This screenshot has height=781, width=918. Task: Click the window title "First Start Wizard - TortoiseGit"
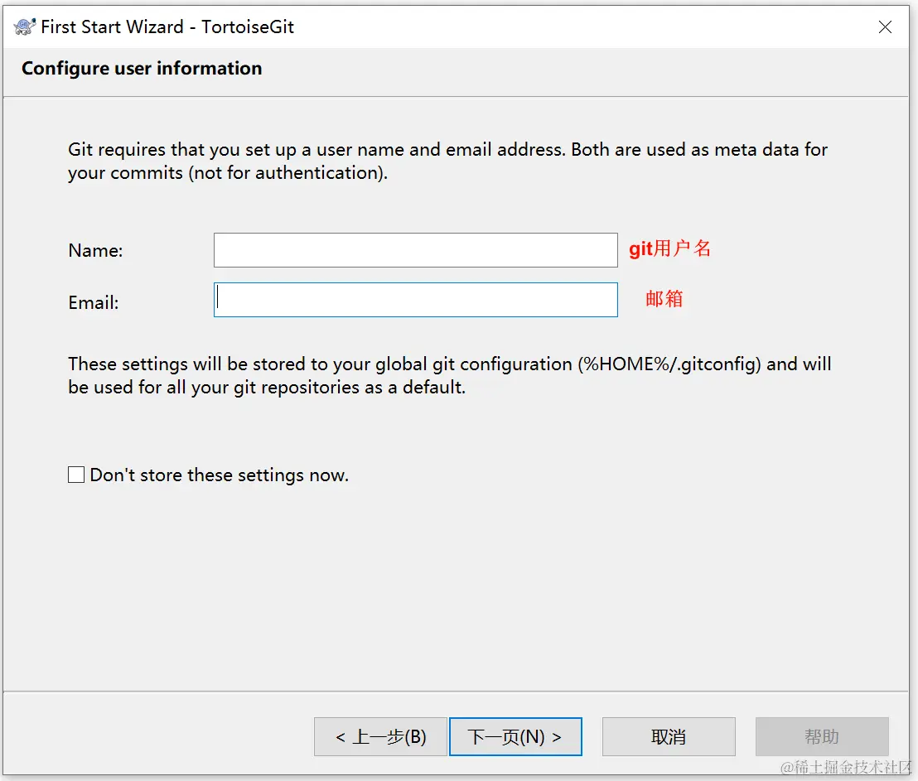(167, 27)
